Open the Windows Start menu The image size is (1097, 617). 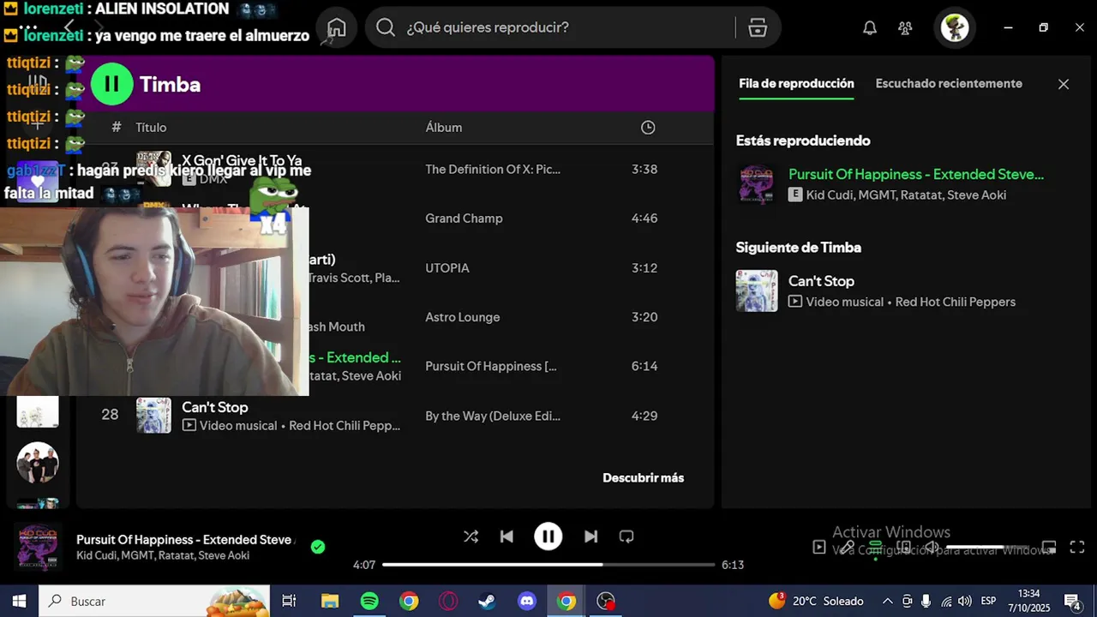(x=19, y=602)
